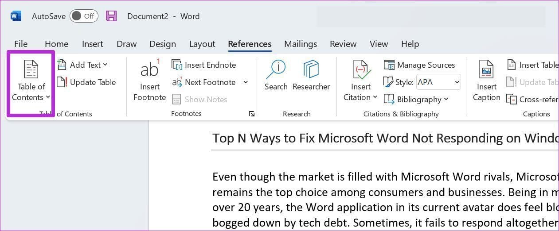Switch to the Insert tab

(x=92, y=44)
